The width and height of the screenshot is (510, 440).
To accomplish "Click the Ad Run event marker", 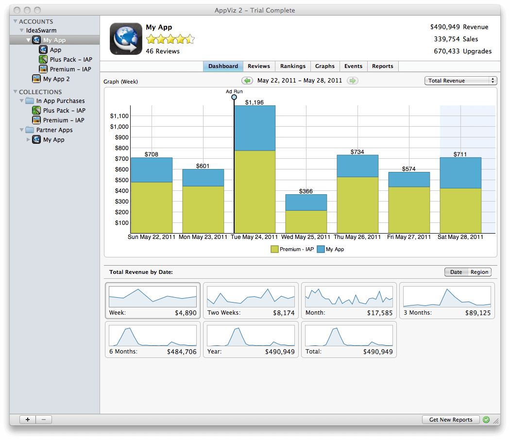I will tap(234, 97).
